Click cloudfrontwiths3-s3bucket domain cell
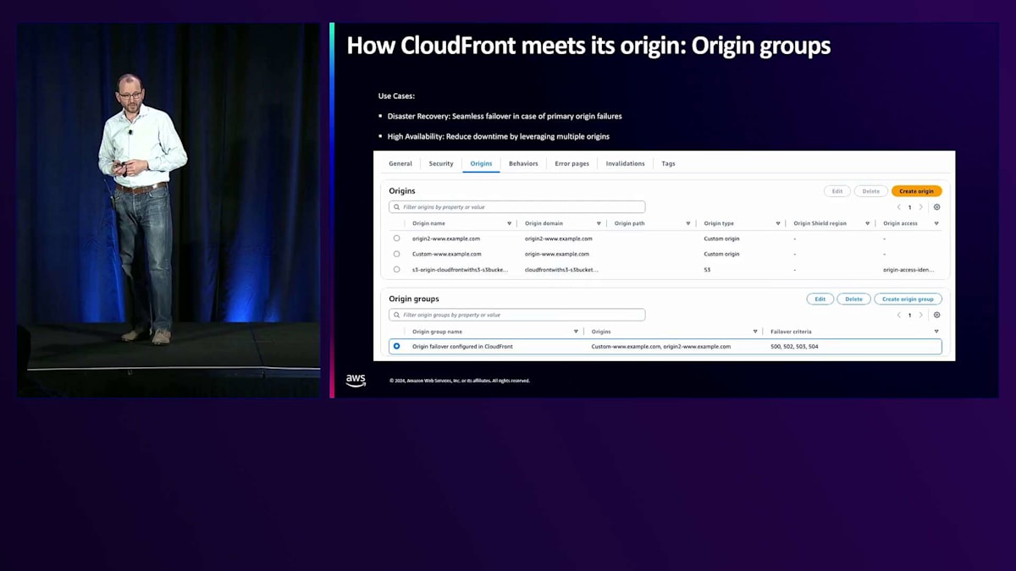1016x571 pixels. point(561,269)
